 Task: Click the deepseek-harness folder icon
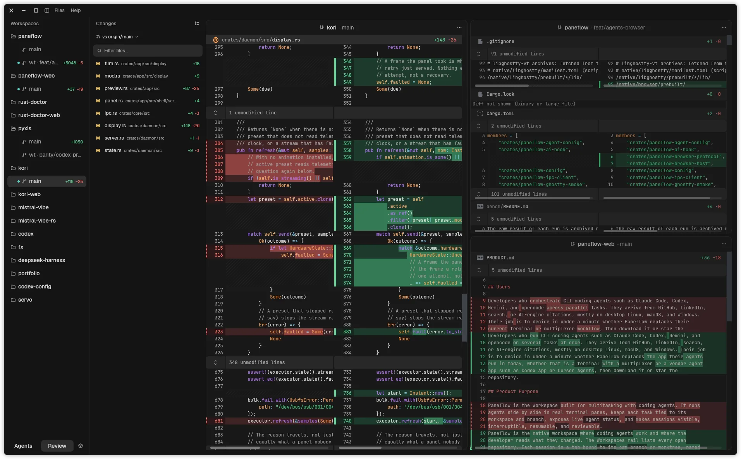pyautogui.click(x=13, y=261)
